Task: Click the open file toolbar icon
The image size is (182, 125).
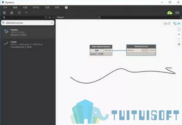Action: coord(12,13)
